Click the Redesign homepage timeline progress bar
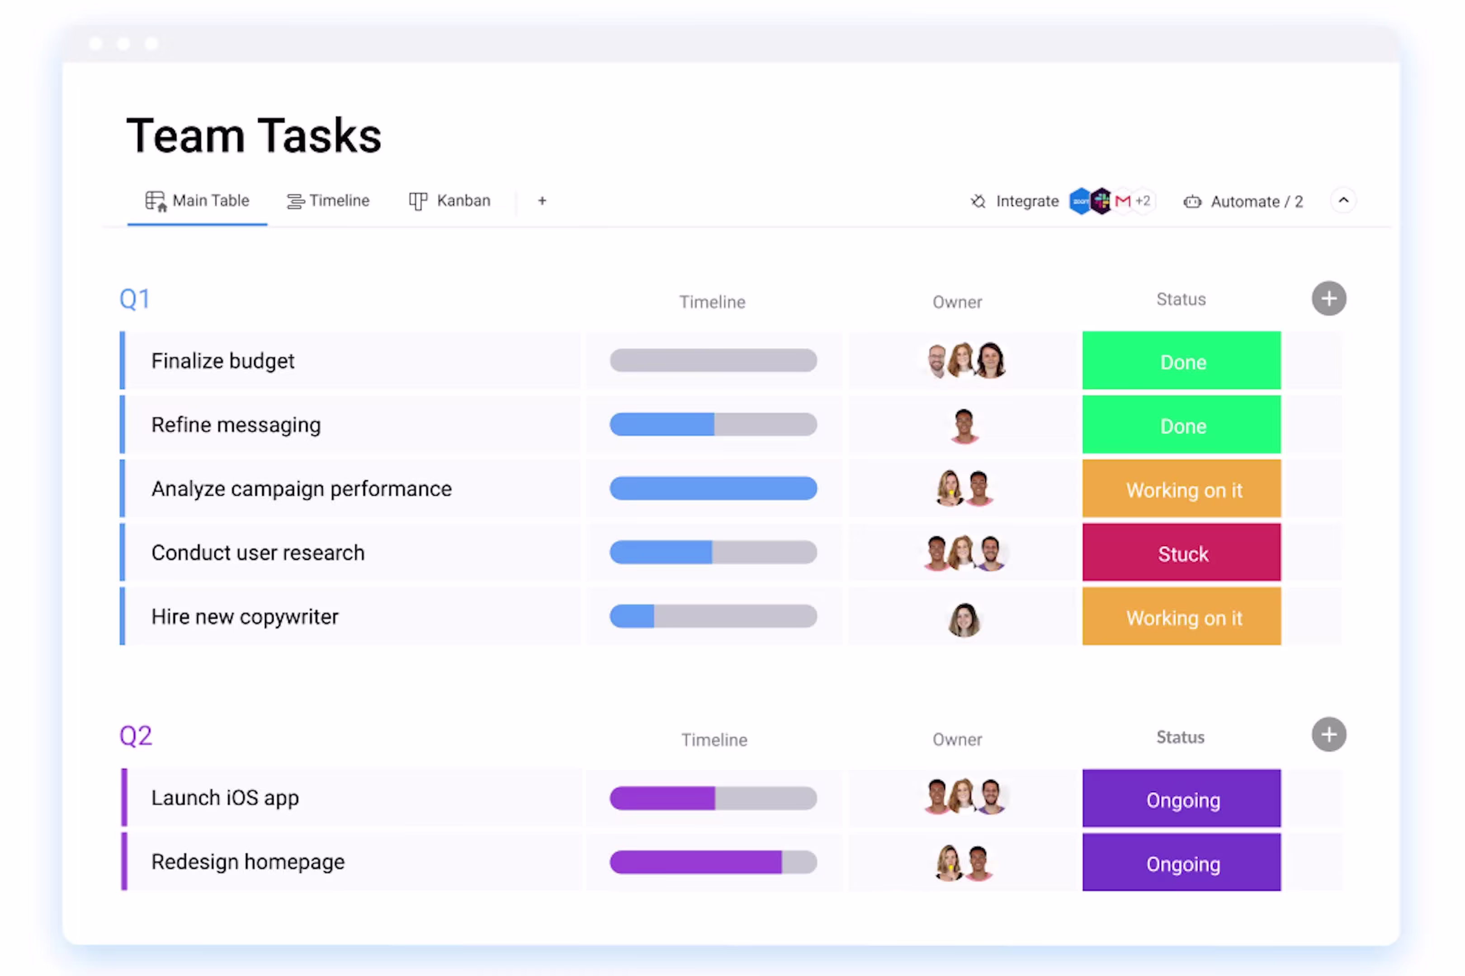The height and width of the screenshot is (976, 1465). pyautogui.click(x=713, y=862)
